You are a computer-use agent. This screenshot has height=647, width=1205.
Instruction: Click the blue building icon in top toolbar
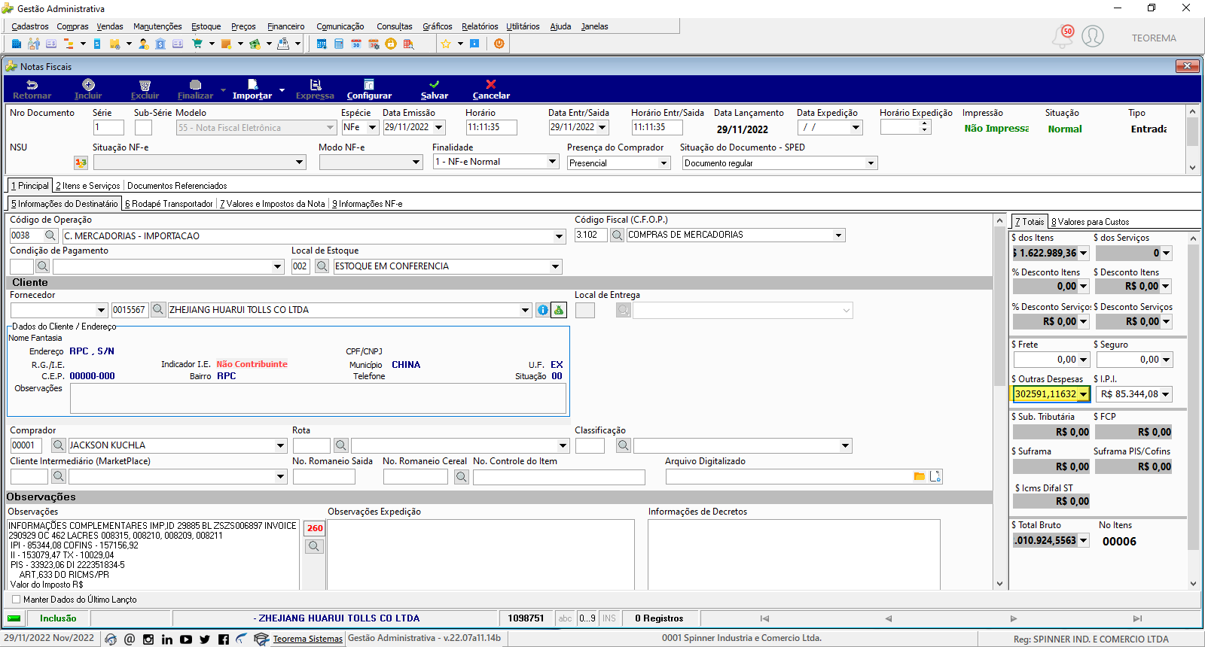[17, 44]
